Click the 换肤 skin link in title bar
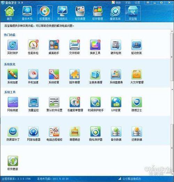This screenshot has width=174, height=182. tap(116, 2)
